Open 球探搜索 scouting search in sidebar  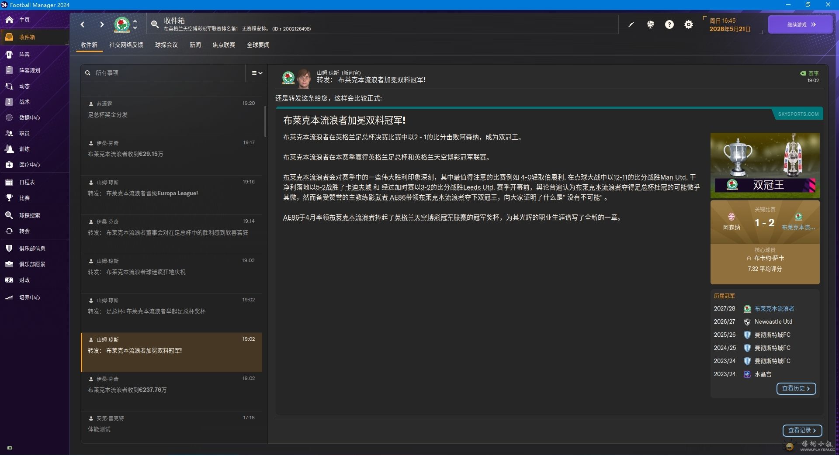(x=35, y=215)
